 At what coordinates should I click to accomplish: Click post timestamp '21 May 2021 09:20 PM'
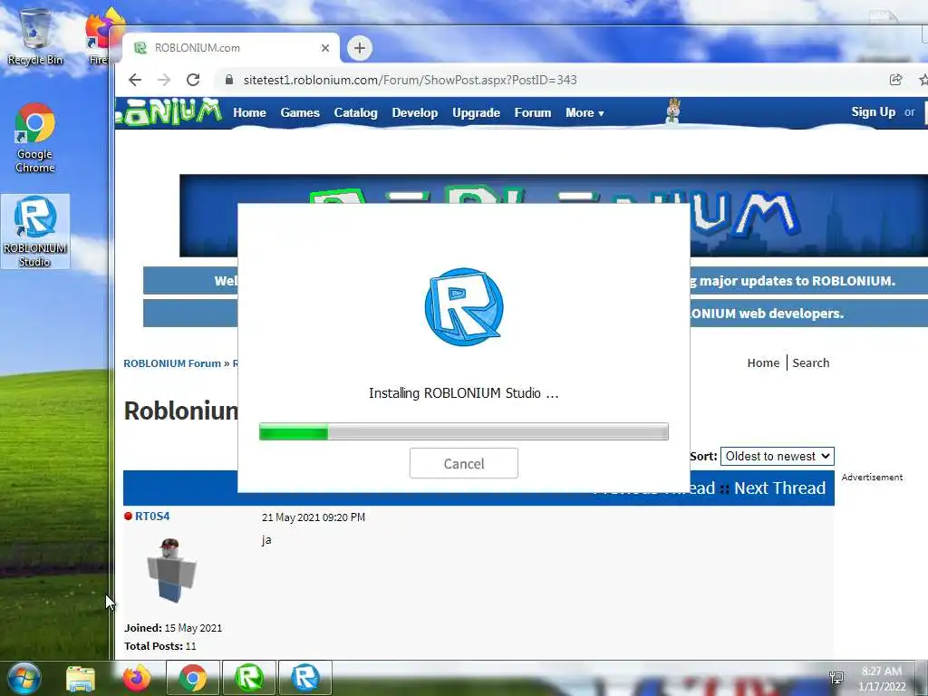[x=313, y=517]
